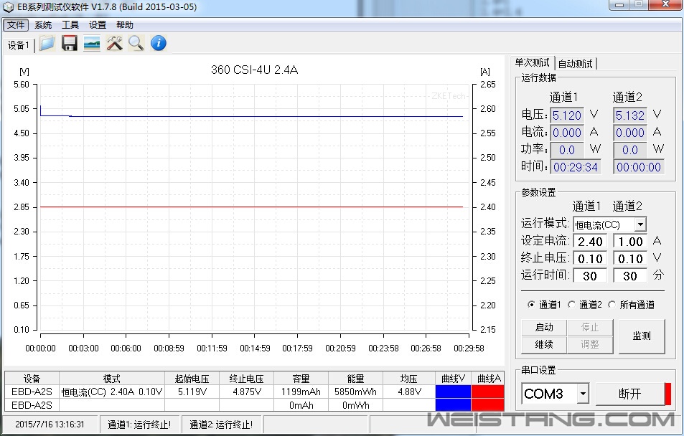Open settings with the hammer and wrench icon

114,43
